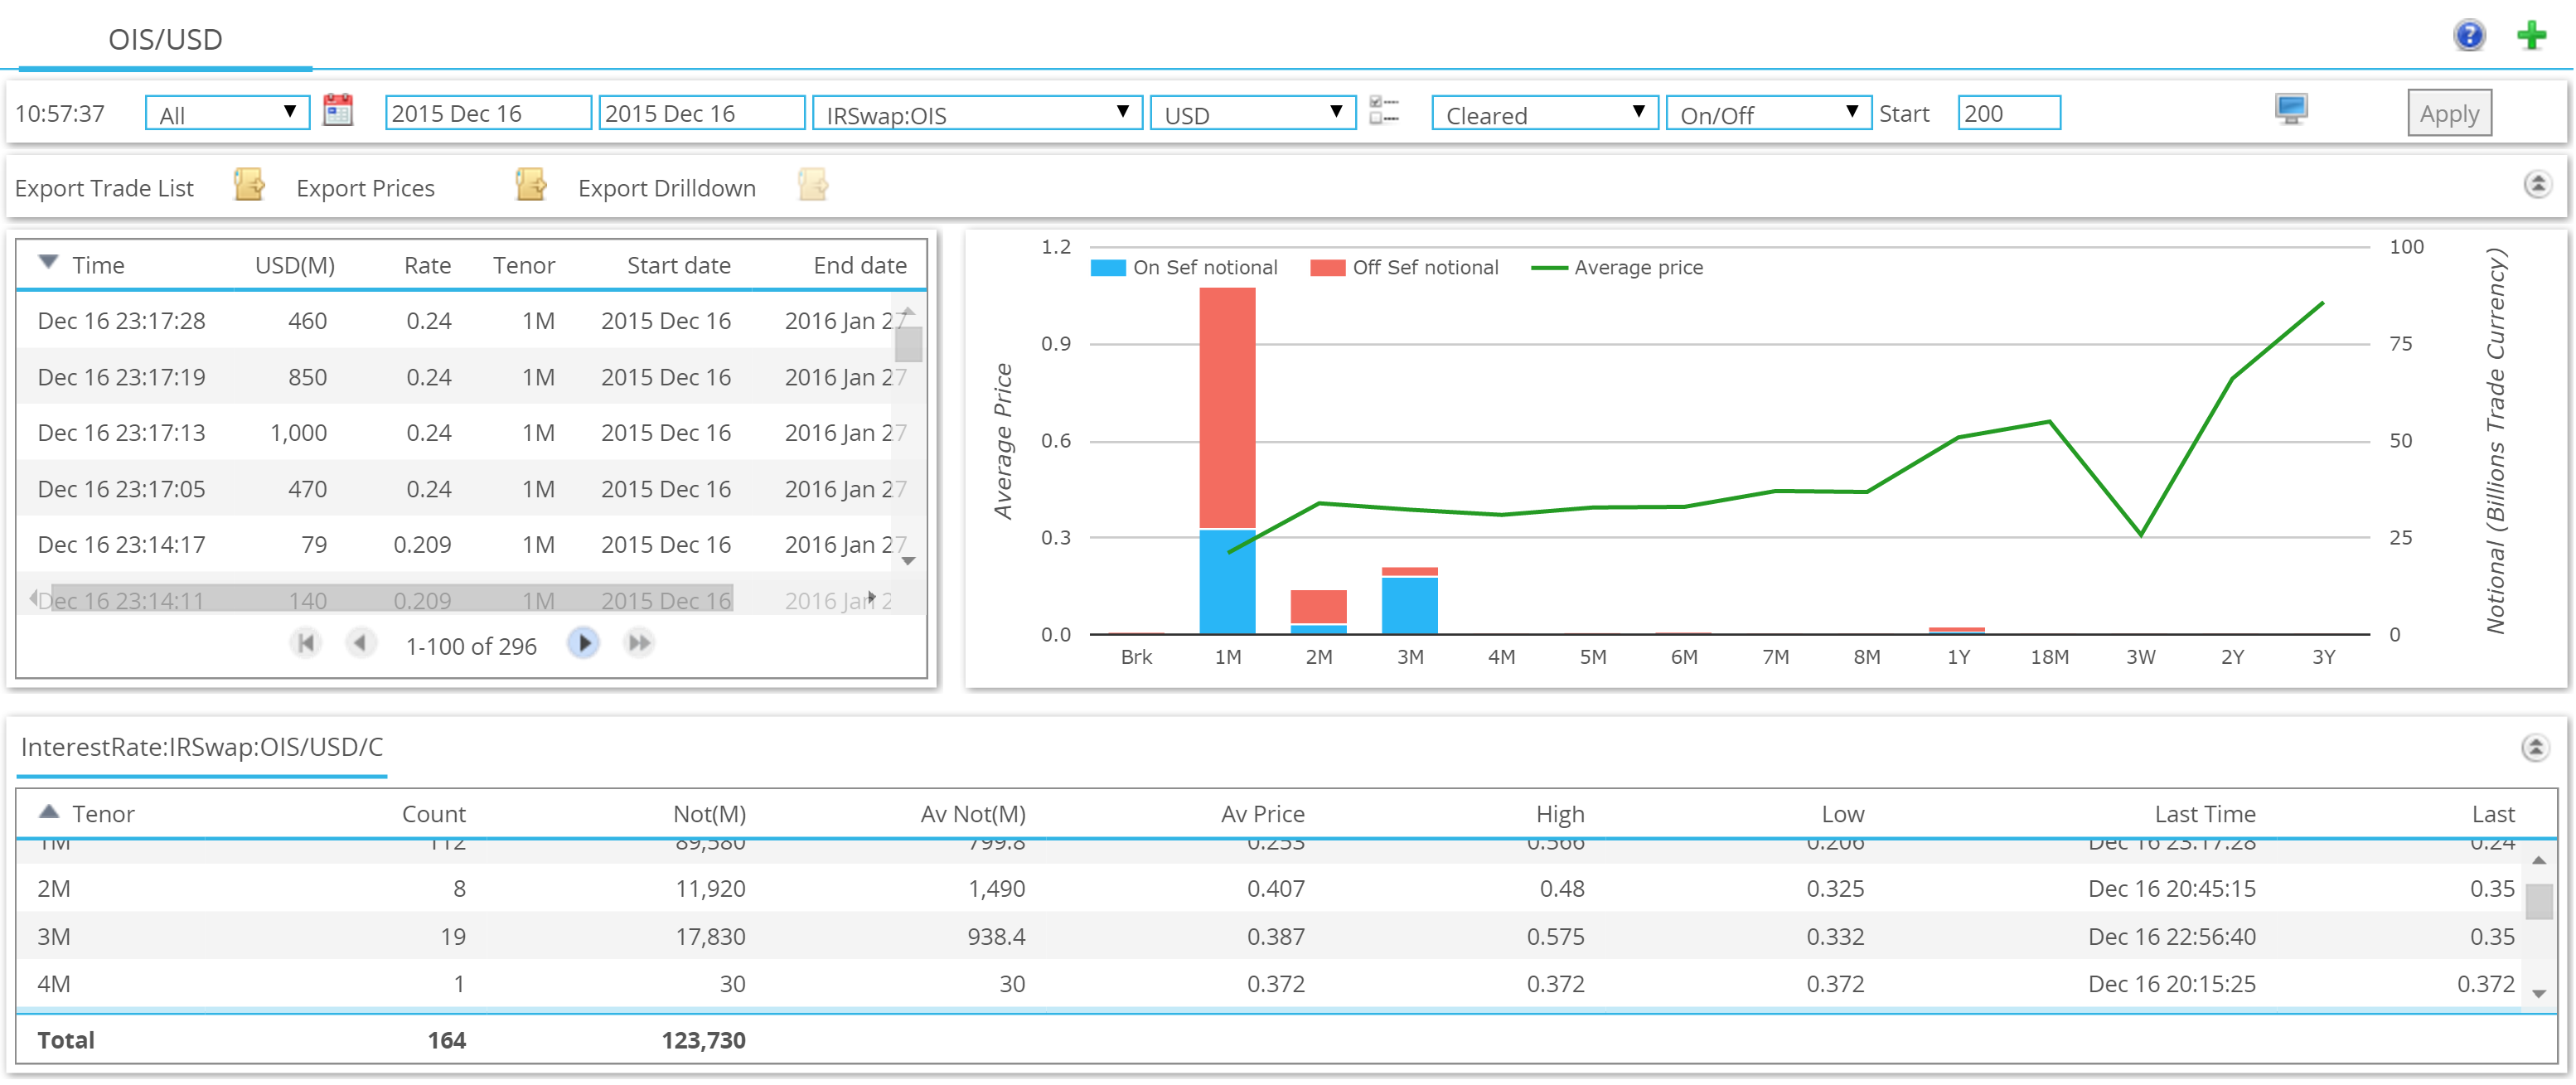Toggle Average price legend line
Viewport: 2576px width, 1085px height.
point(1617,268)
